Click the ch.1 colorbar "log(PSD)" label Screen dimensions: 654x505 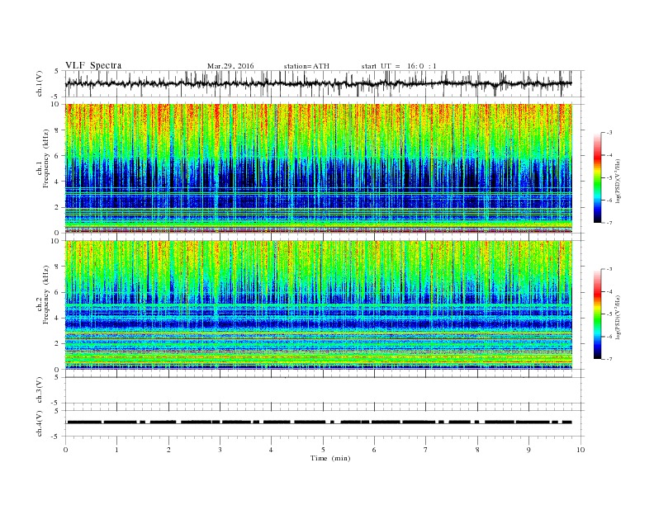point(618,182)
